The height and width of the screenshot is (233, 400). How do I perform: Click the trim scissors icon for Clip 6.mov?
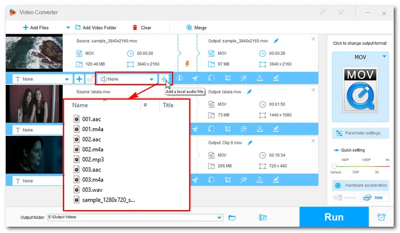click(195, 180)
